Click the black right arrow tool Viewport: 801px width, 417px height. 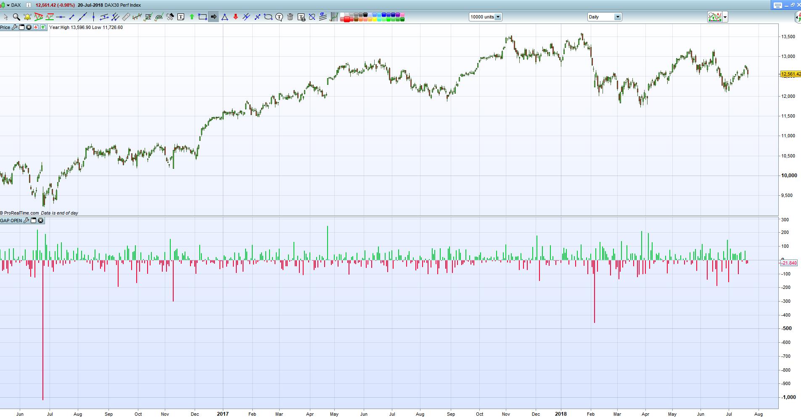[x=214, y=17]
